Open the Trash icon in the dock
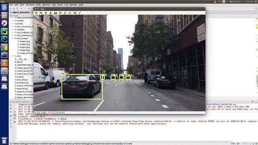258x145 pixels. coord(4,141)
